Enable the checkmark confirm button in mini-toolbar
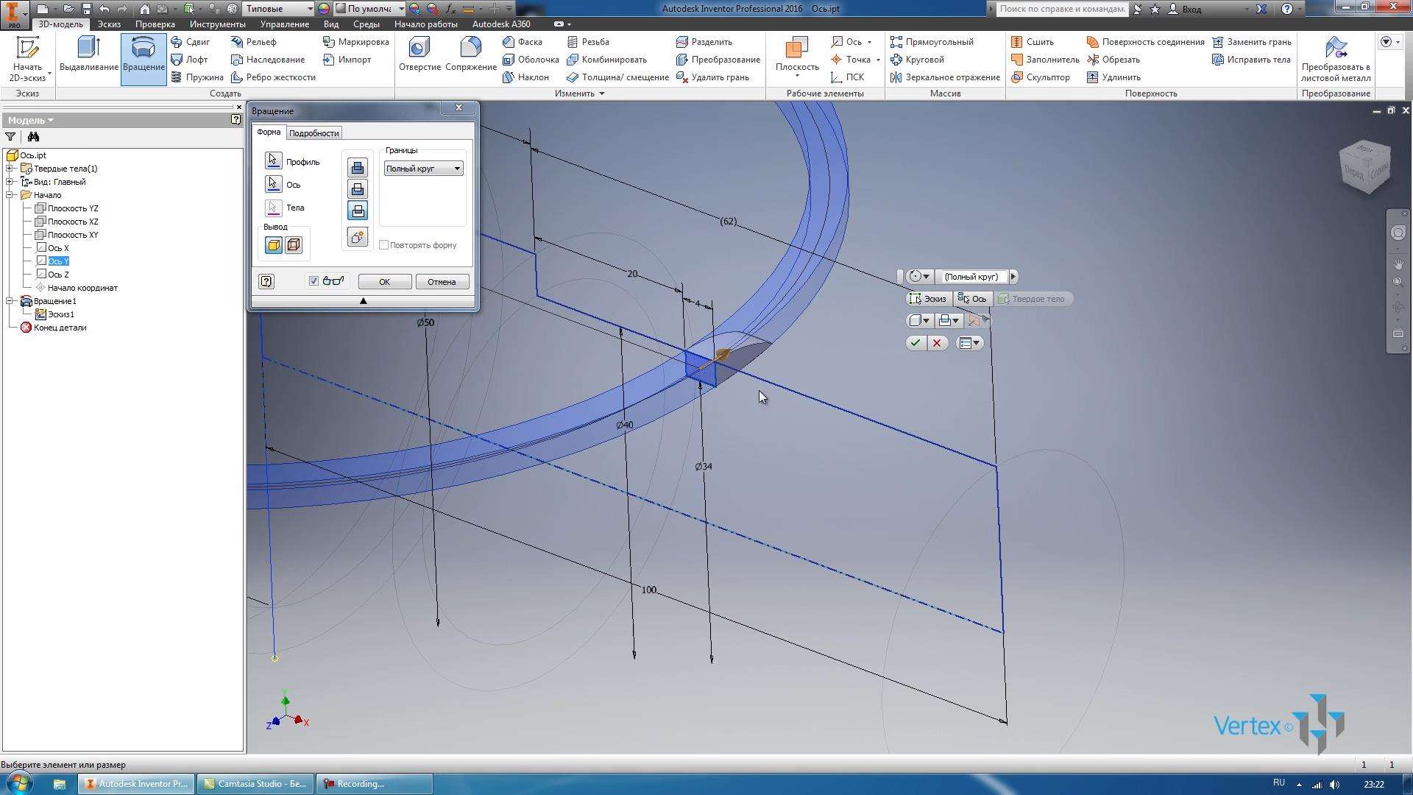Image resolution: width=1413 pixels, height=795 pixels. [x=916, y=342]
